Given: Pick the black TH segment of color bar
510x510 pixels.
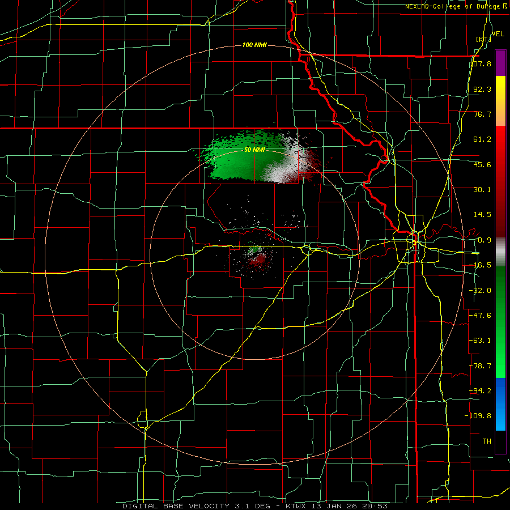Looking at the screenshot, I should click(x=500, y=441).
